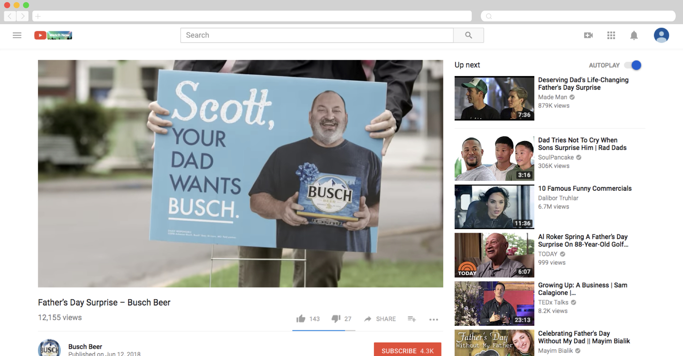Click the YouTube logo to go home

click(40, 35)
